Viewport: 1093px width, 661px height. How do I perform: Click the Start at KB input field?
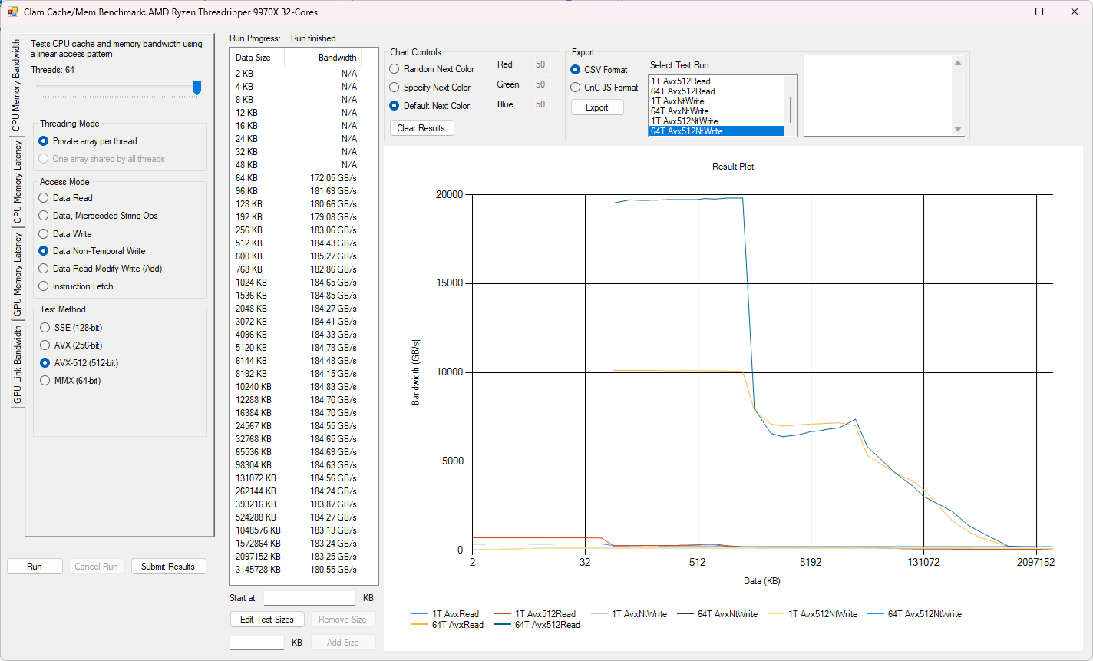pos(309,598)
